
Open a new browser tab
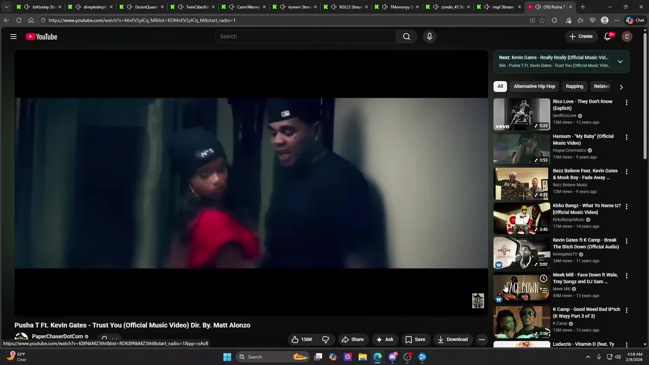click(x=583, y=7)
